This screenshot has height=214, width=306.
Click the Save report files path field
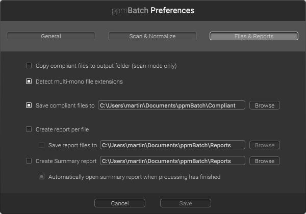click(x=172, y=145)
